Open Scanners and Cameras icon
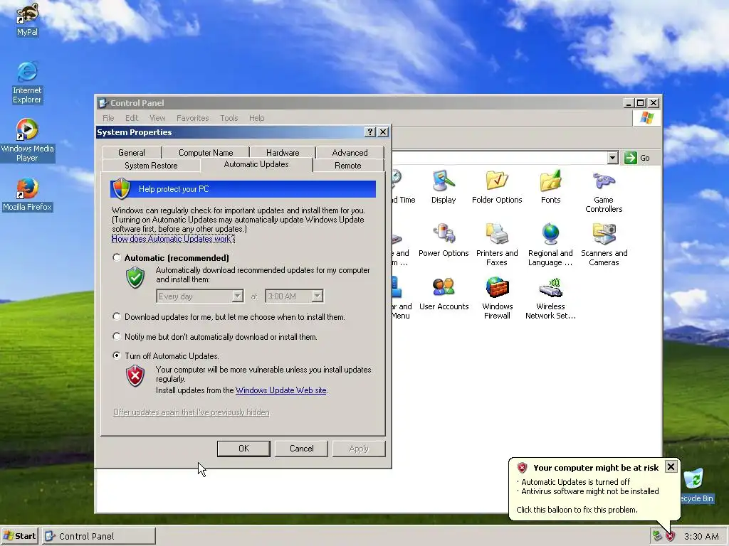This screenshot has height=546, width=729. [x=604, y=245]
